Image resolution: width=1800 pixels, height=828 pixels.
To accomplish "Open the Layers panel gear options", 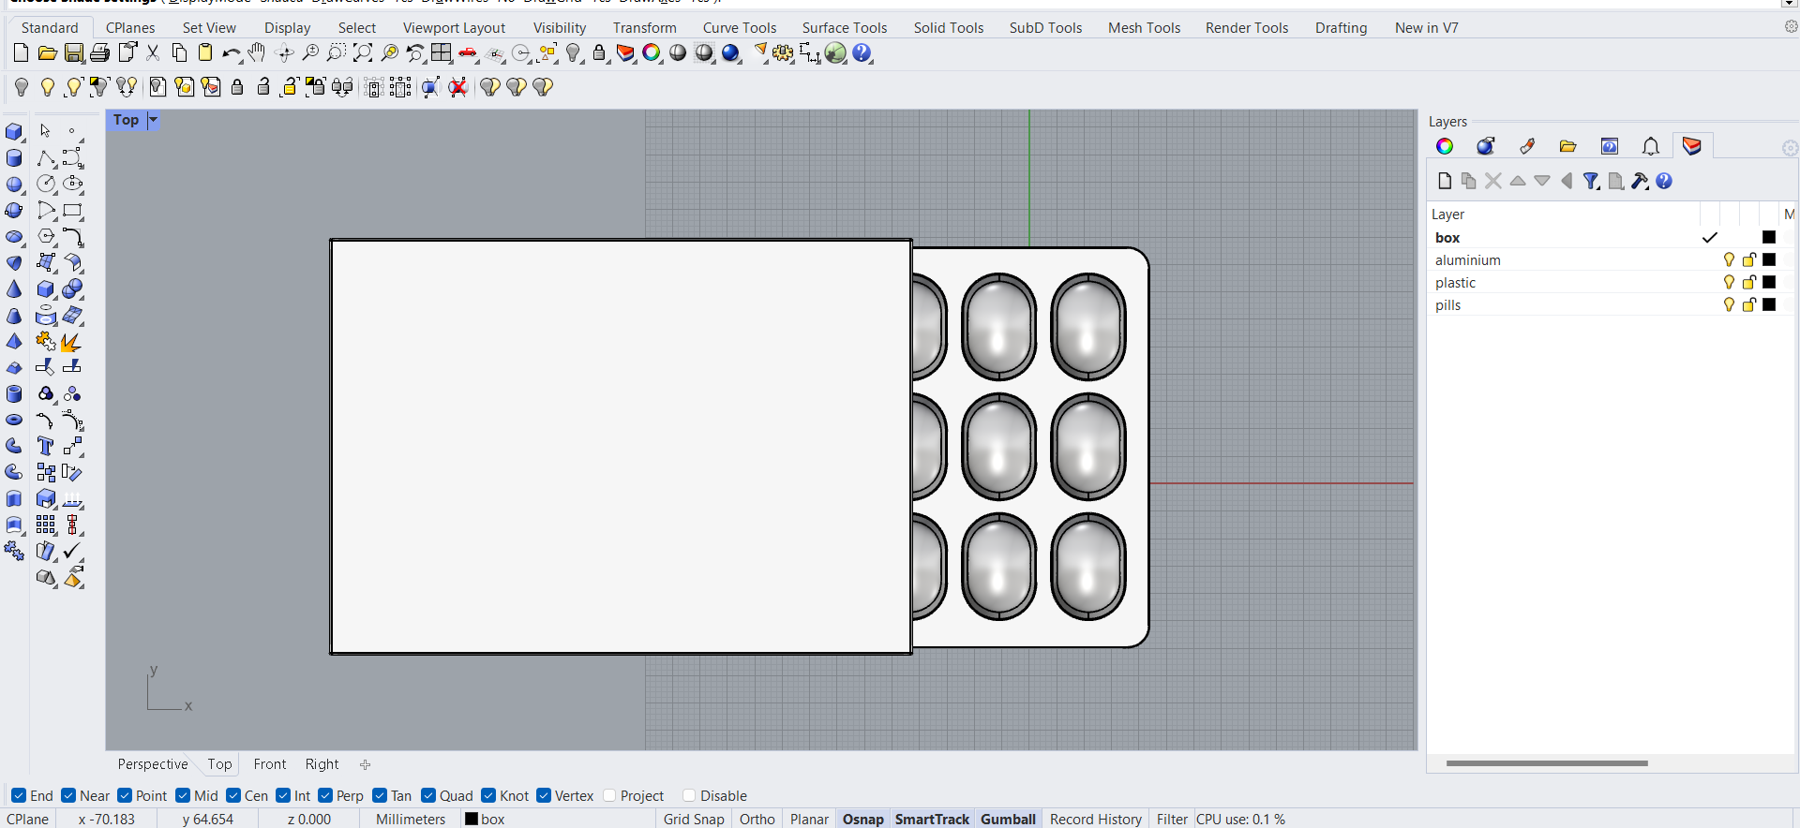I will coord(1790,148).
